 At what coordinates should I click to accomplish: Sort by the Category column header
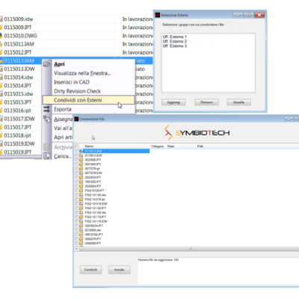coord(158,147)
